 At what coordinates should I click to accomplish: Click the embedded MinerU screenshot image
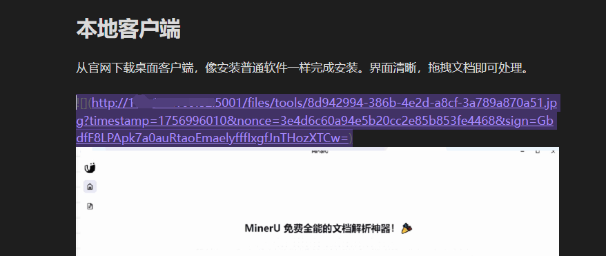(x=317, y=201)
